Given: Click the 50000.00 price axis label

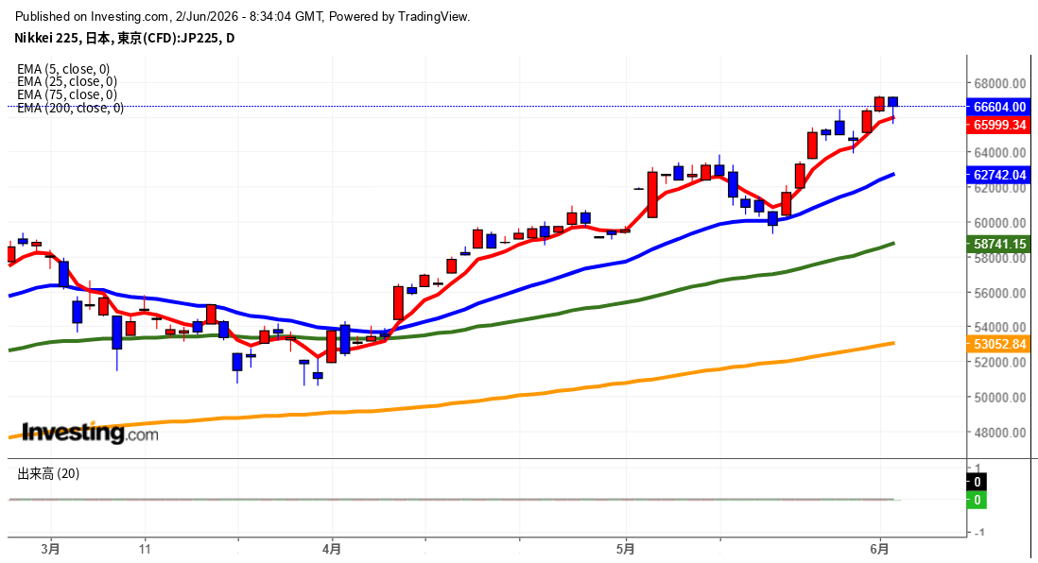Looking at the screenshot, I should pos(999,398).
